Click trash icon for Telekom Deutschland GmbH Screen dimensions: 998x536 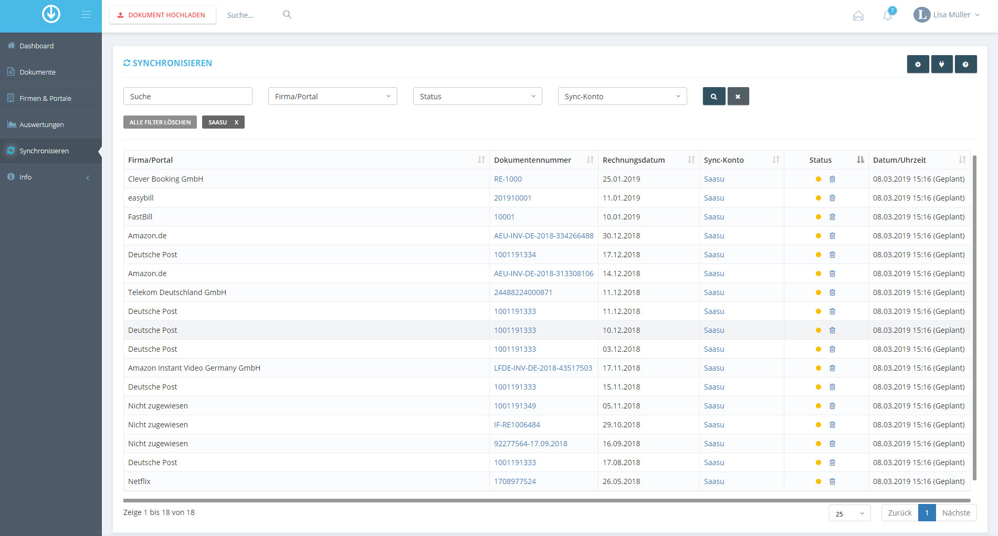click(832, 292)
